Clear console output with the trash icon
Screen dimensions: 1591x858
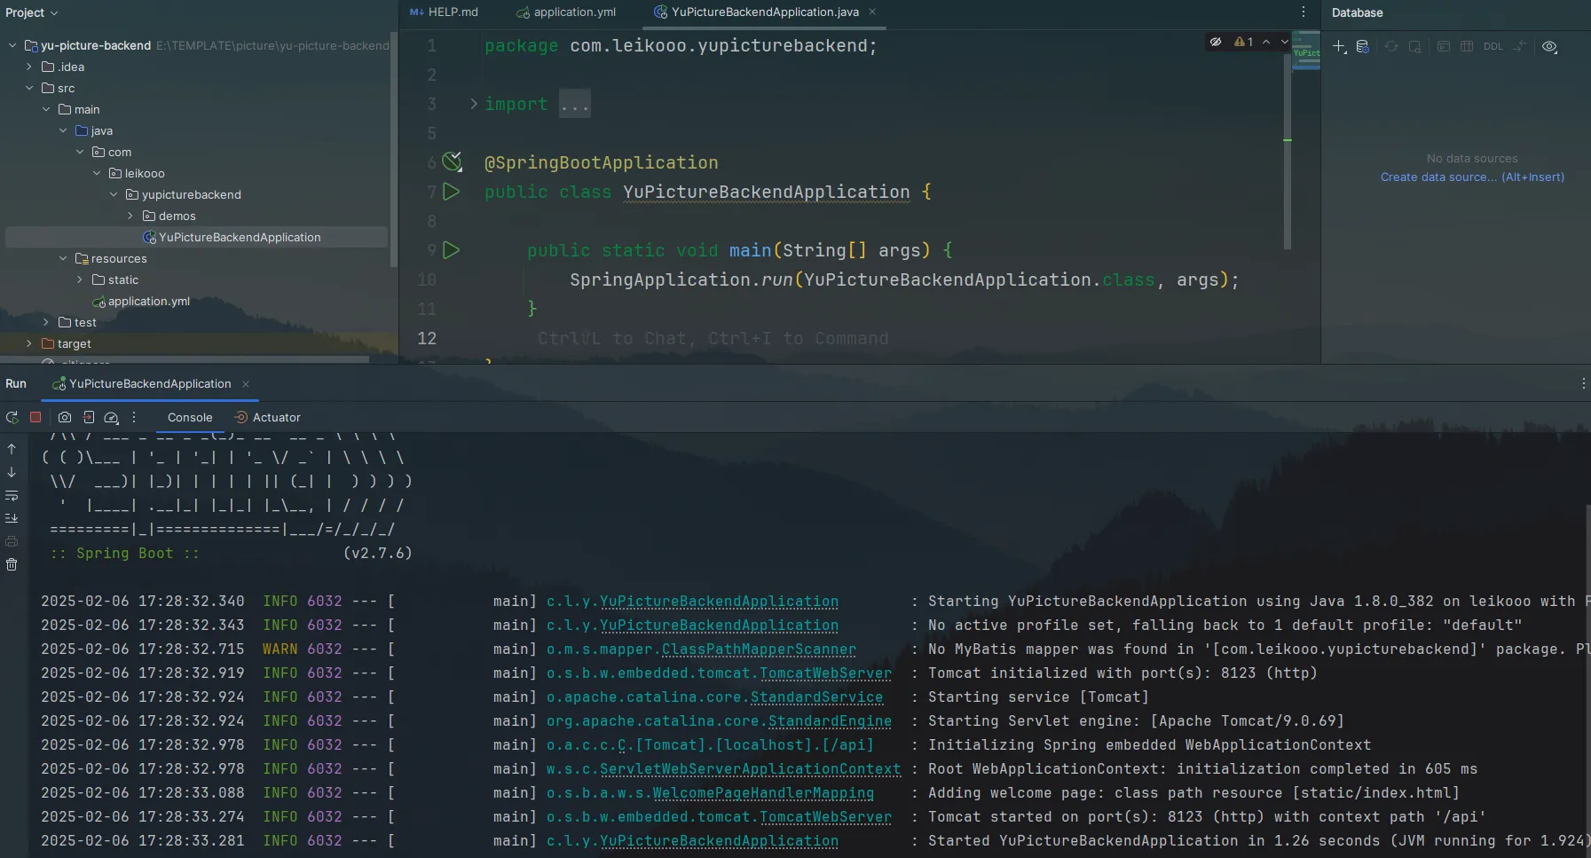(x=12, y=564)
